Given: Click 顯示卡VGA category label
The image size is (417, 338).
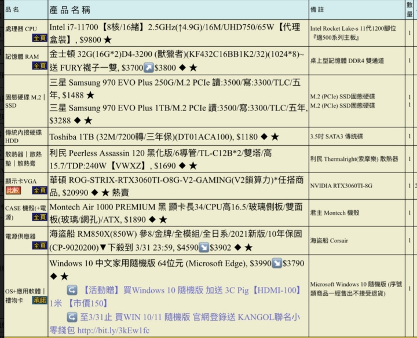Looking at the screenshot, I should 21,181.
